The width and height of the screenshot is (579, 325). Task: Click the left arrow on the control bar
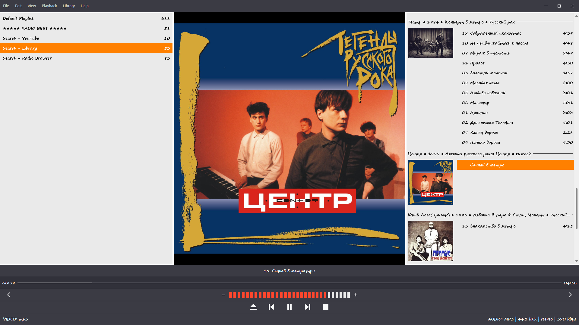click(9, 295)
